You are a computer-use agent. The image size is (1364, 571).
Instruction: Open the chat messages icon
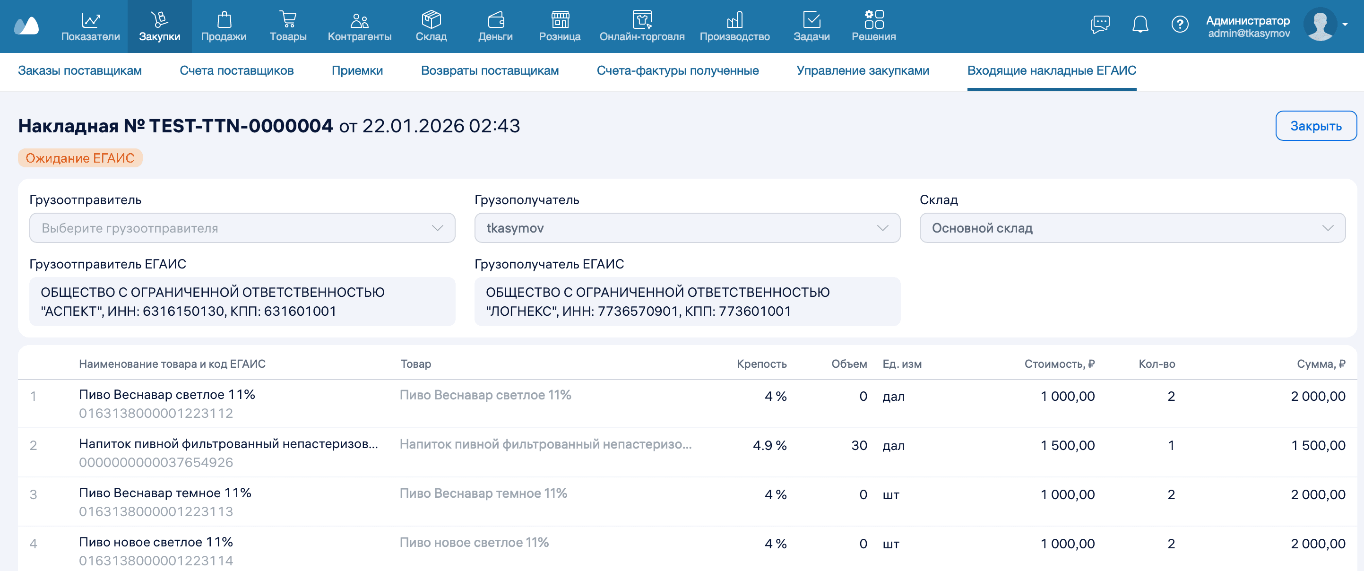point(1099,23)
